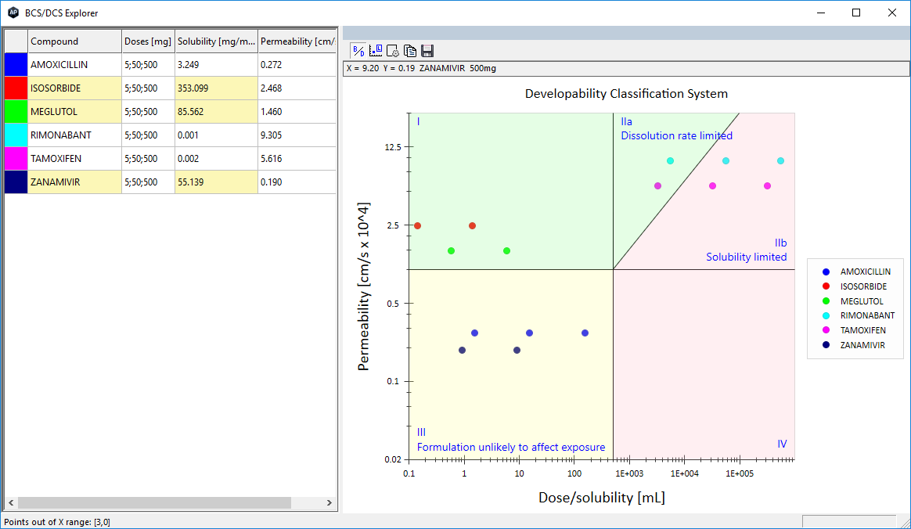The image size is (911, 529).
Task: Click the horizontal scrollbar thumb under the table
Action: [154, 503]
